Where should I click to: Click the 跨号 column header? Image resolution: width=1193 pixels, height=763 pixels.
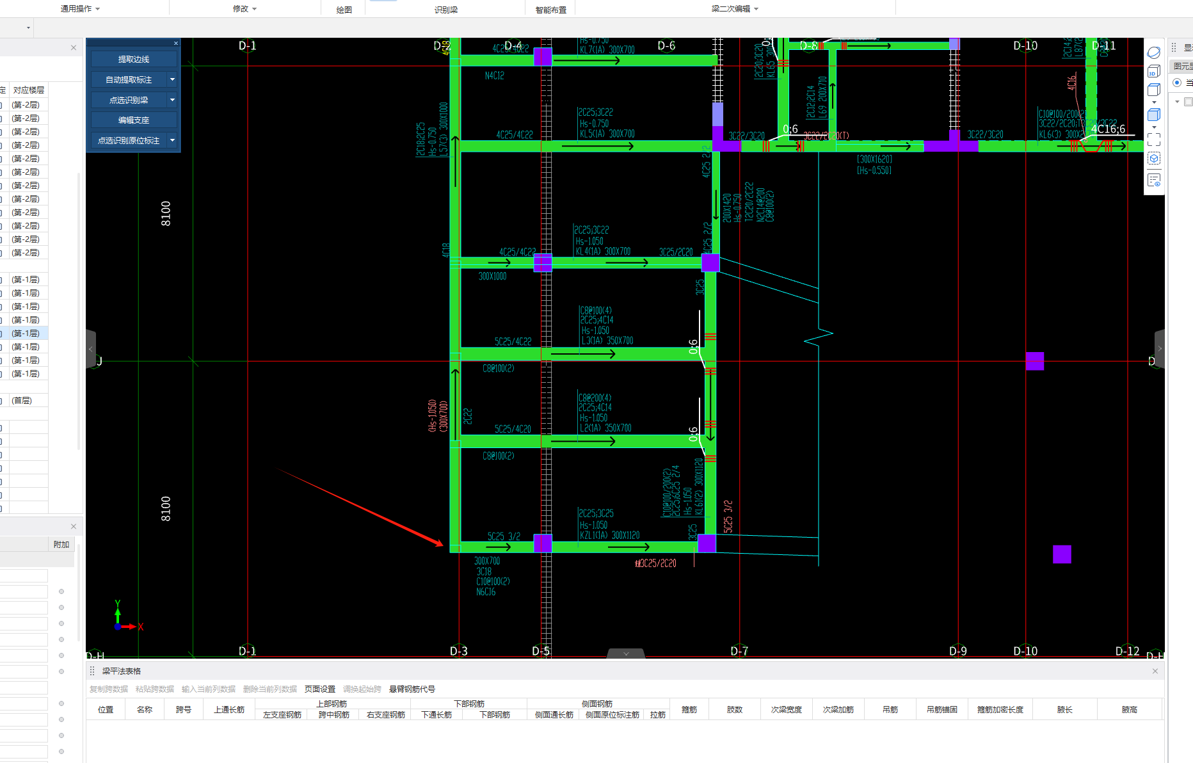tap(184, 709)
